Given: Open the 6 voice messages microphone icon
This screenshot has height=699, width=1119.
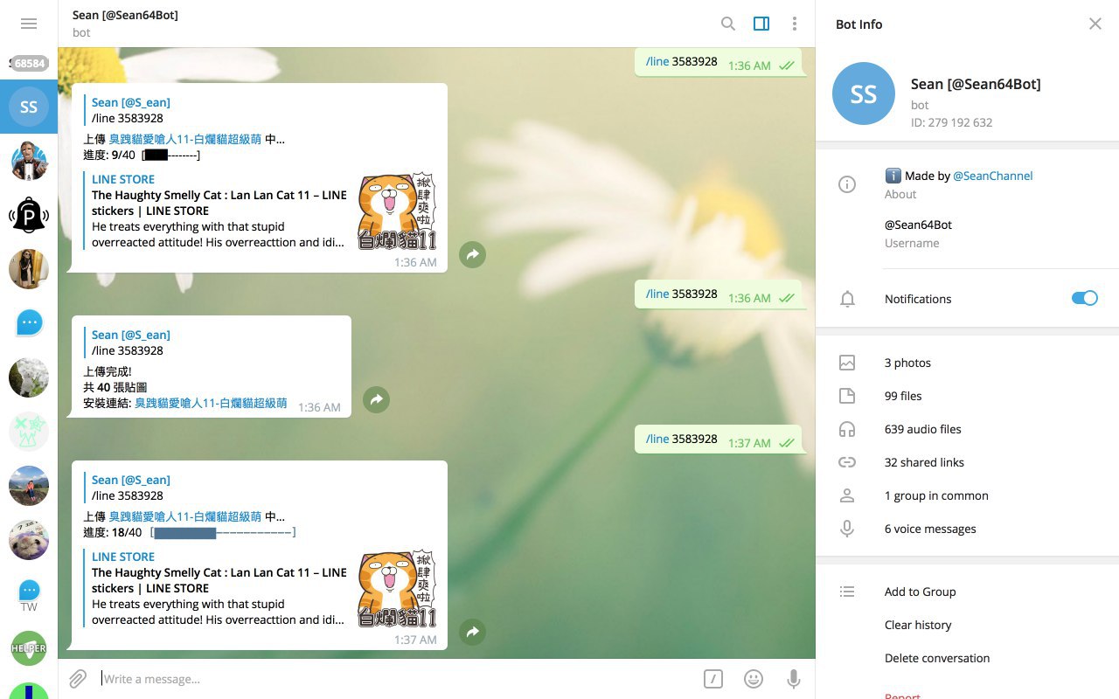Looking at the screenshot, I should click(x=846, y=529).
